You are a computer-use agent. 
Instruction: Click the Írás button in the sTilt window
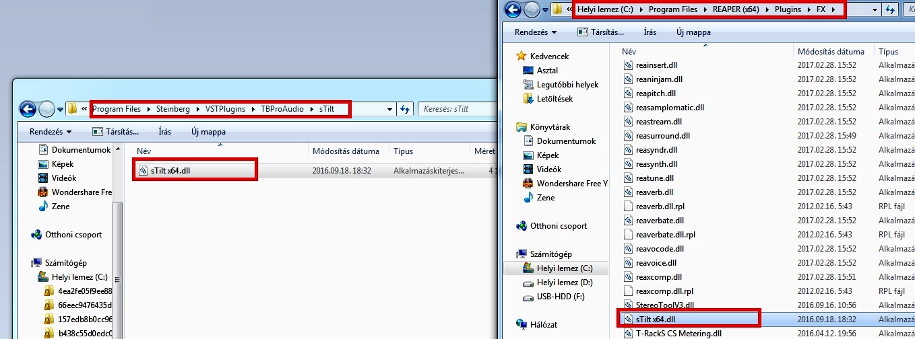(164, 132)
